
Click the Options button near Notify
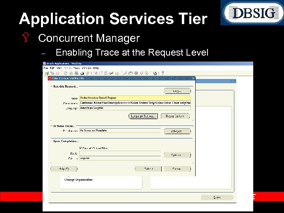point(177,155)
